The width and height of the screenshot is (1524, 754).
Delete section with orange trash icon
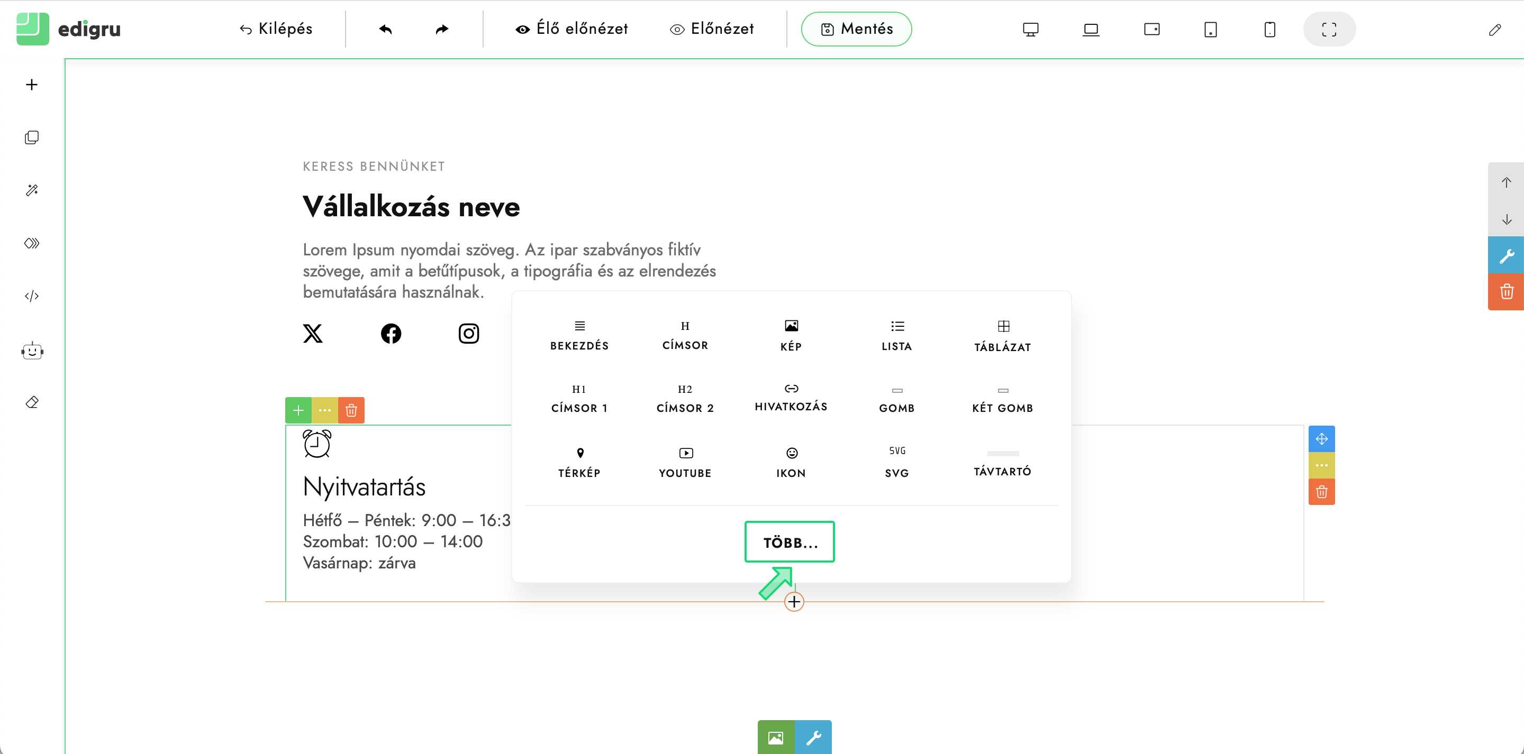click(x=1506, y=291)
